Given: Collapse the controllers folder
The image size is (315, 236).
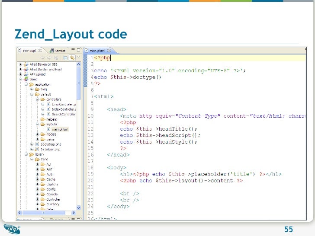Looking at the screenshot, I should point(37,99).
